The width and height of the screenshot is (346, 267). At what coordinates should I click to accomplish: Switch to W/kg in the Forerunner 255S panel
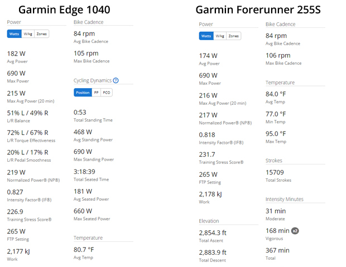pos(220,36)
